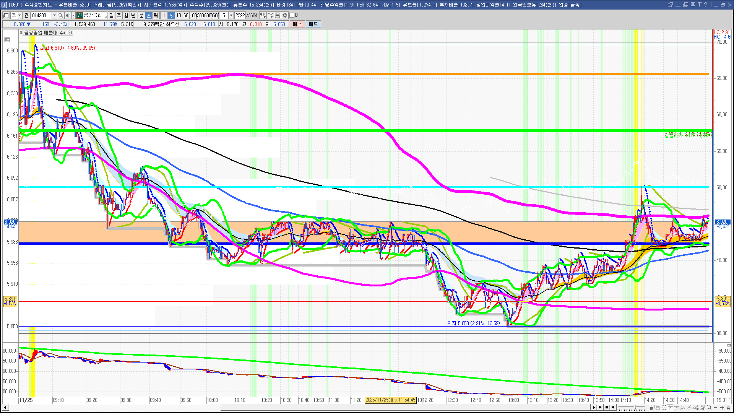The width and height of the screenshot is (734, 413).
Task: Open the stock code dropdown arrow
Action: tap(54, 15)
